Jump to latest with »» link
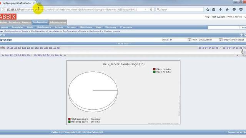Image resolution: width=246 pixels, height=138 pixels. pyautogui.click(x=65, y=55)
